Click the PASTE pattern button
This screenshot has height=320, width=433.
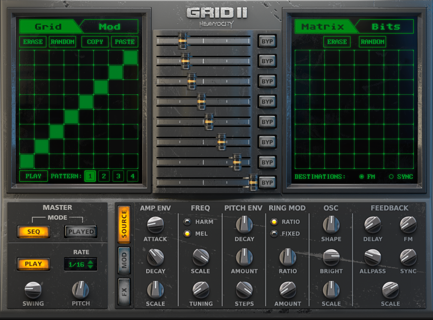[125, 42]
